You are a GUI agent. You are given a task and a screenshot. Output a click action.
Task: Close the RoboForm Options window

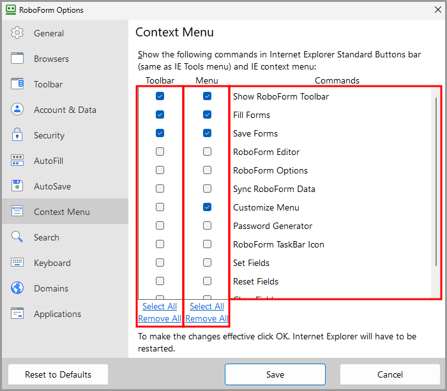tap(438, 10)
